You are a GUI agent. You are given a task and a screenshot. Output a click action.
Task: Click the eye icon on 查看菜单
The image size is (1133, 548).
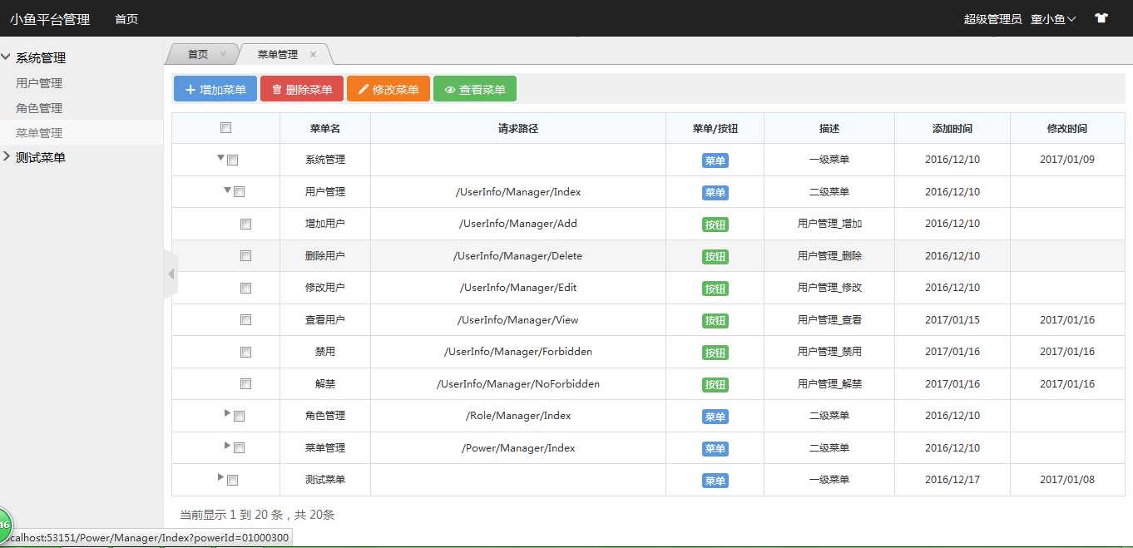(x=450, y=90)
